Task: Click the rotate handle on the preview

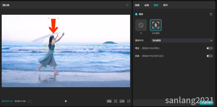Action: tap(53, 41)
